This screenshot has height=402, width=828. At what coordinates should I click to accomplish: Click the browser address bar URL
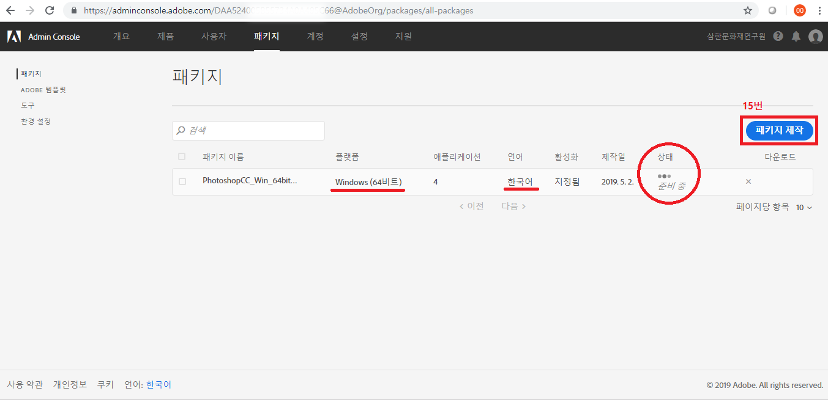tap(278, 10)
